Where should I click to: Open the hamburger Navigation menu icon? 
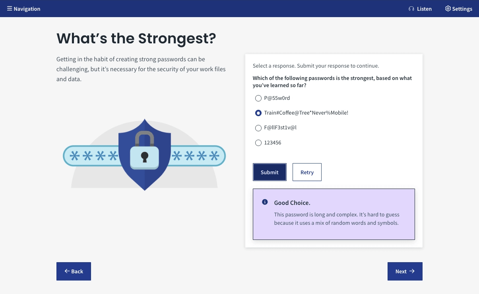(10, 8)
